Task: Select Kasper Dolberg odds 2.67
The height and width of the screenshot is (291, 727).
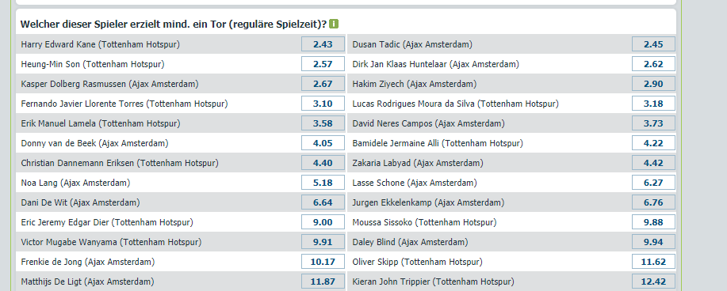Action: 323,84
